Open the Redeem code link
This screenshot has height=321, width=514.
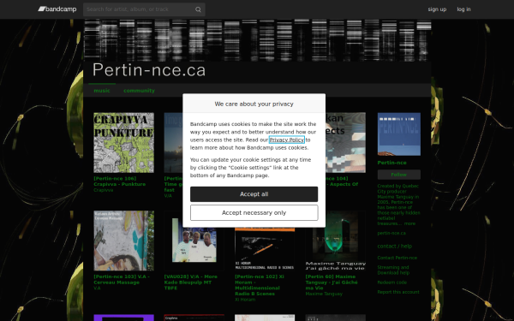(392, 282)
